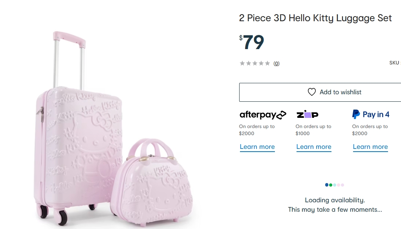Click the SKU label

(394, 63)
